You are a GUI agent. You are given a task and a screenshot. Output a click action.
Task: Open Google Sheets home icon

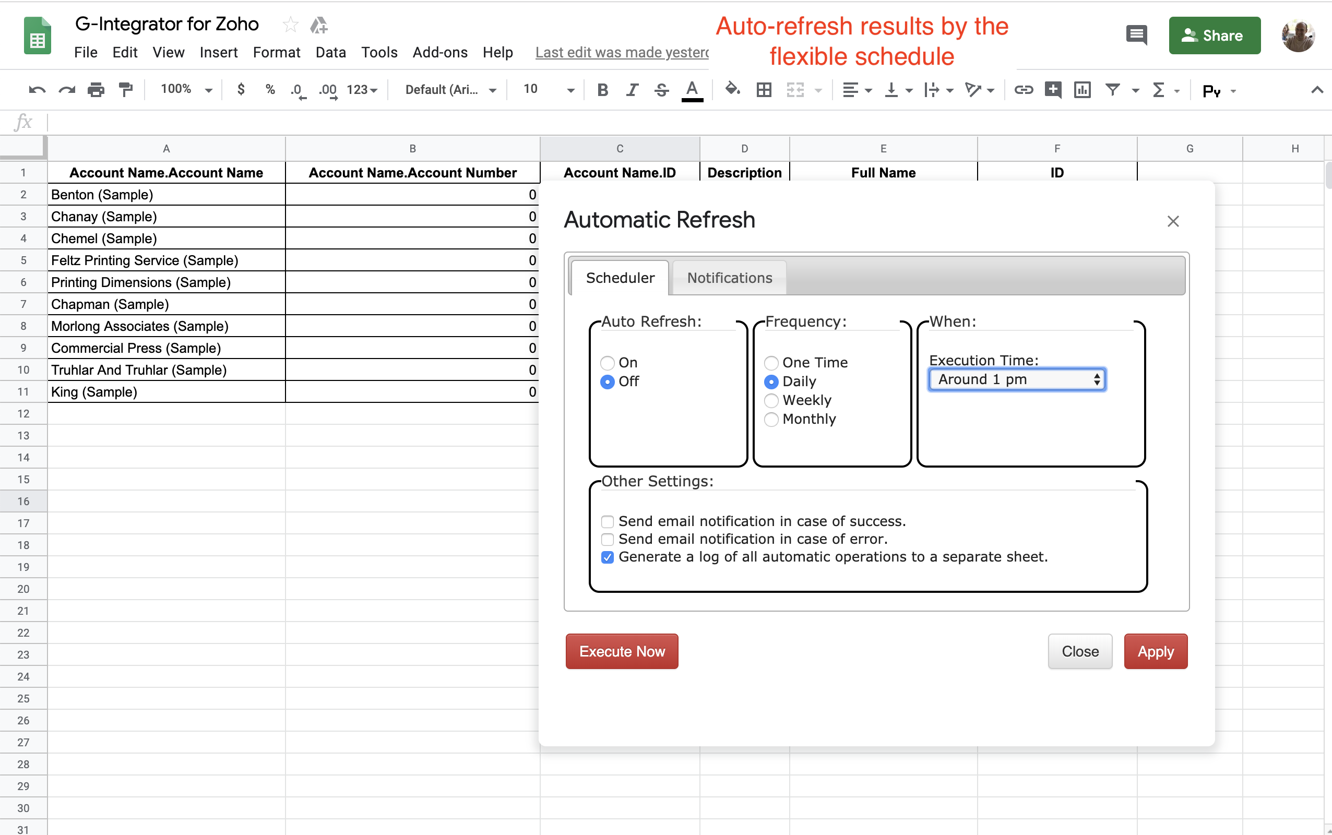tap(38, 36)
